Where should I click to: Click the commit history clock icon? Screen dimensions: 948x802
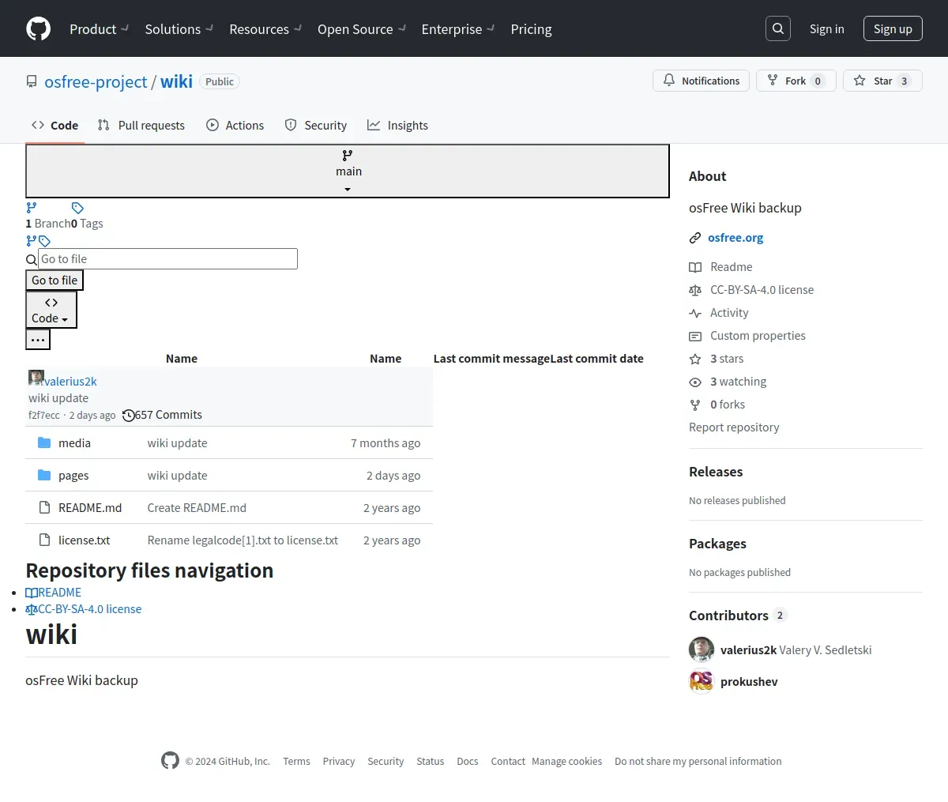(x=129, y=415)
